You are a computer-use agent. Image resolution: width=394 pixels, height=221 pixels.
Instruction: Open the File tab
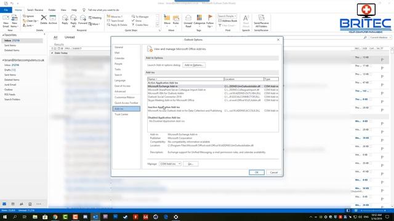pos(6,10)
